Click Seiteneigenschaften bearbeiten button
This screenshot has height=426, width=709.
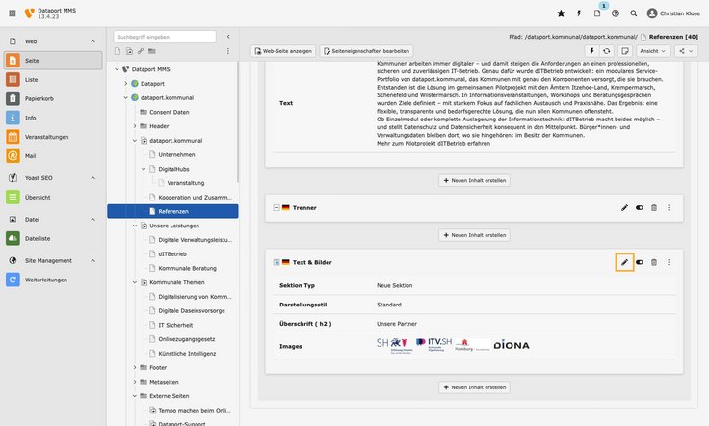point(369,50)
